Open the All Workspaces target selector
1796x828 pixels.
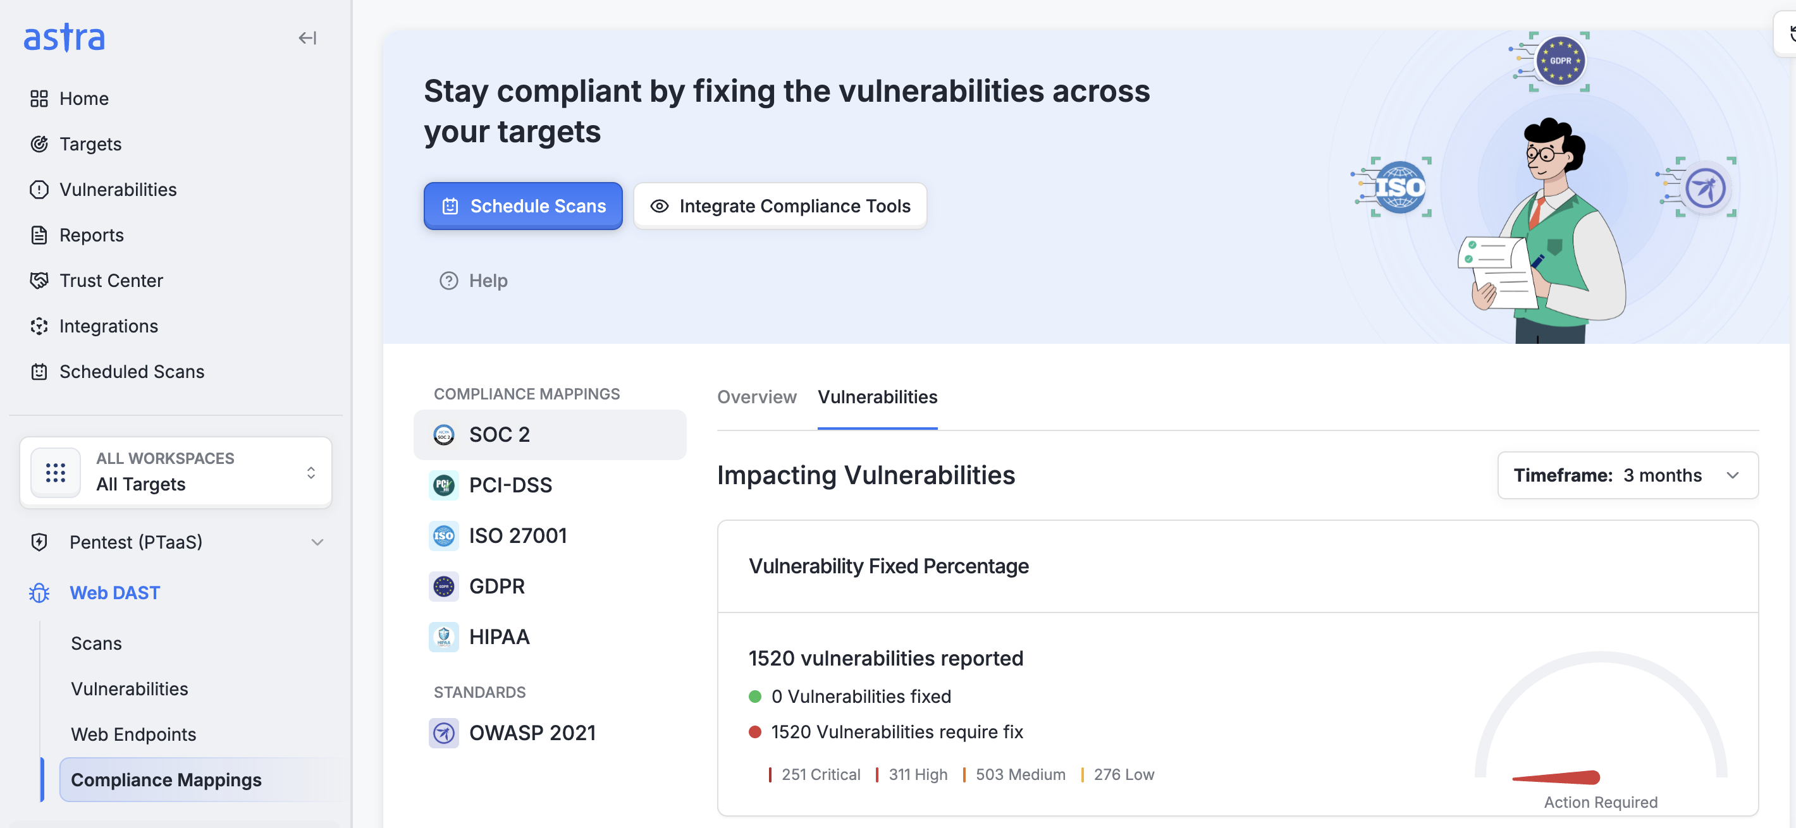(176, 472)
